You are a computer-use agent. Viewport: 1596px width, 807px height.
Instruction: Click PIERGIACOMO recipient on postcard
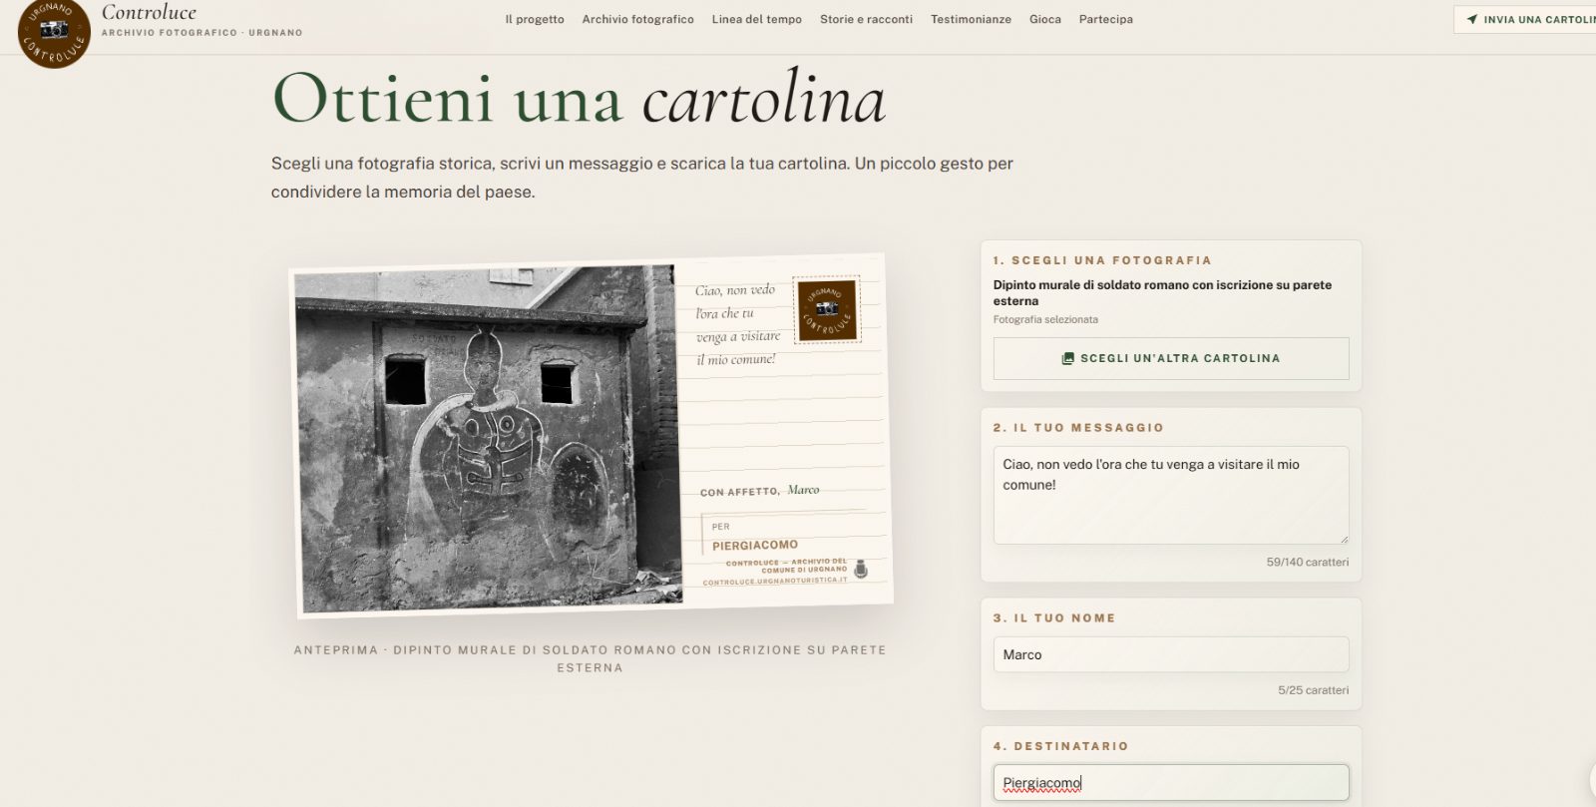click(x=755, y=546)
